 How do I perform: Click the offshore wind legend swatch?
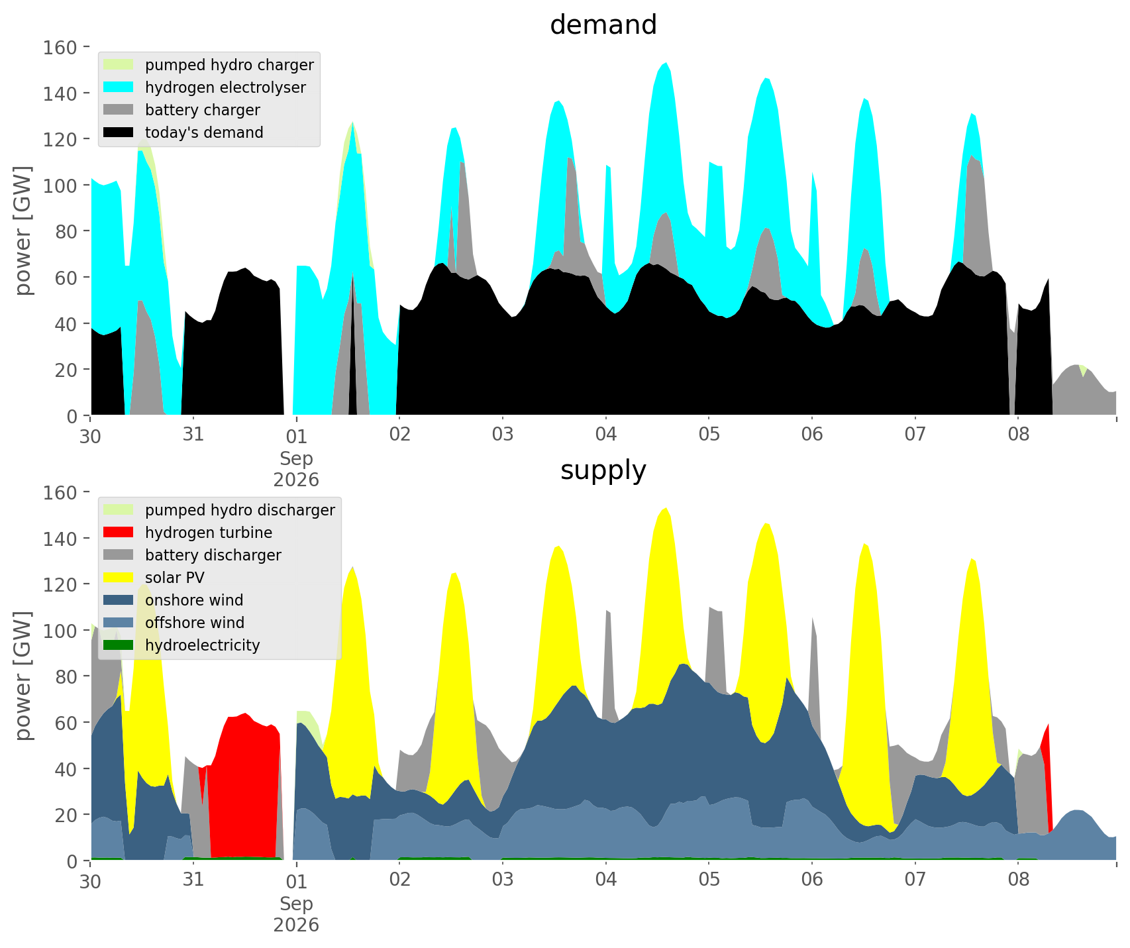pyautogui.click(x=119, y=623)
